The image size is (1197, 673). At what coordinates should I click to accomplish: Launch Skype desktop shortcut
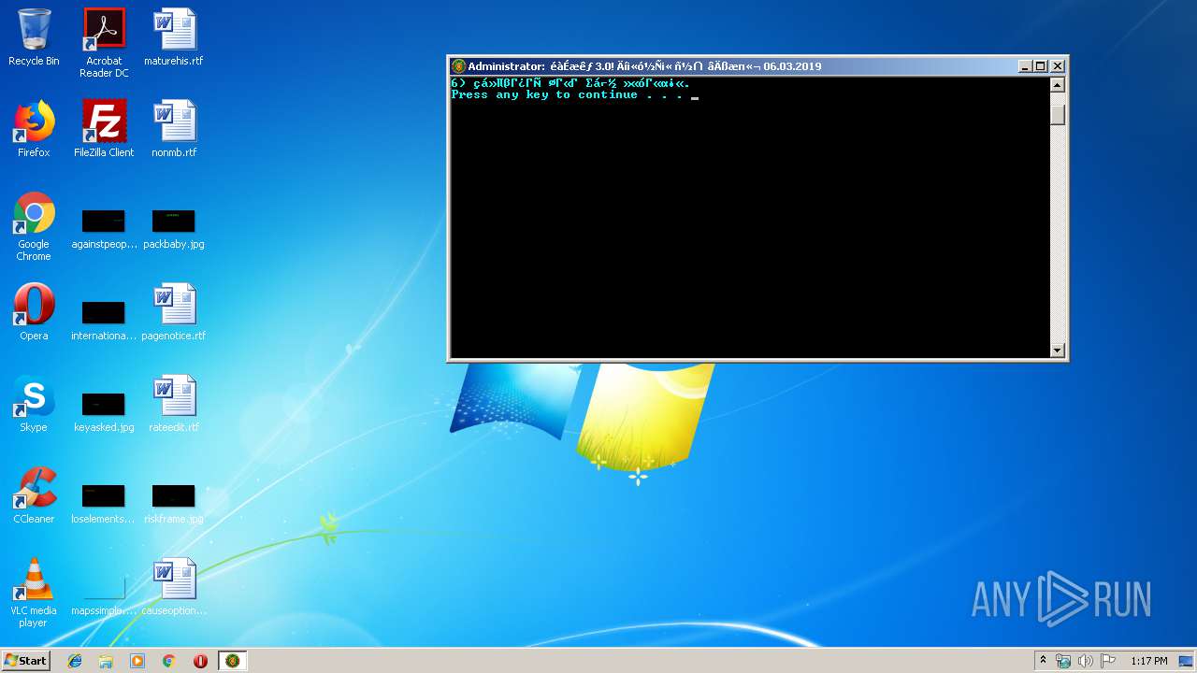click(x=34, y=404)
